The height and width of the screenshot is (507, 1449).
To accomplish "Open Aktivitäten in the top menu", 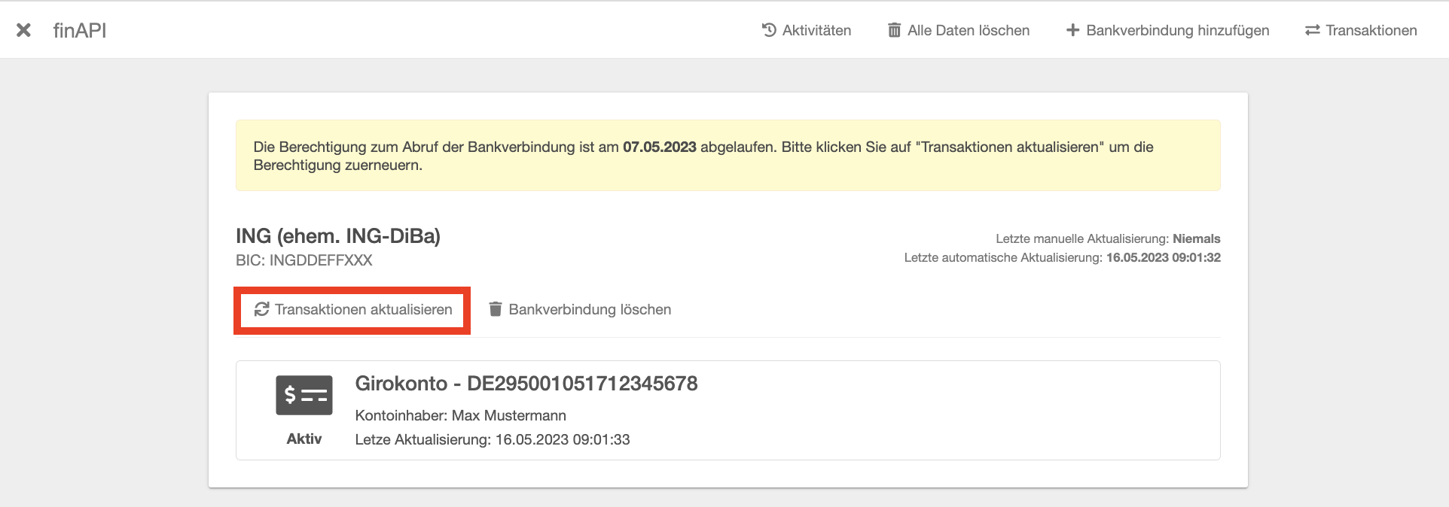I will [807, 30].
